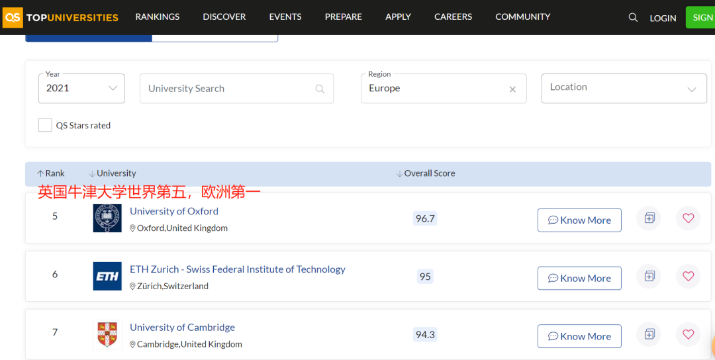Favorite University of Oxford with heart icon

[688, 218]
